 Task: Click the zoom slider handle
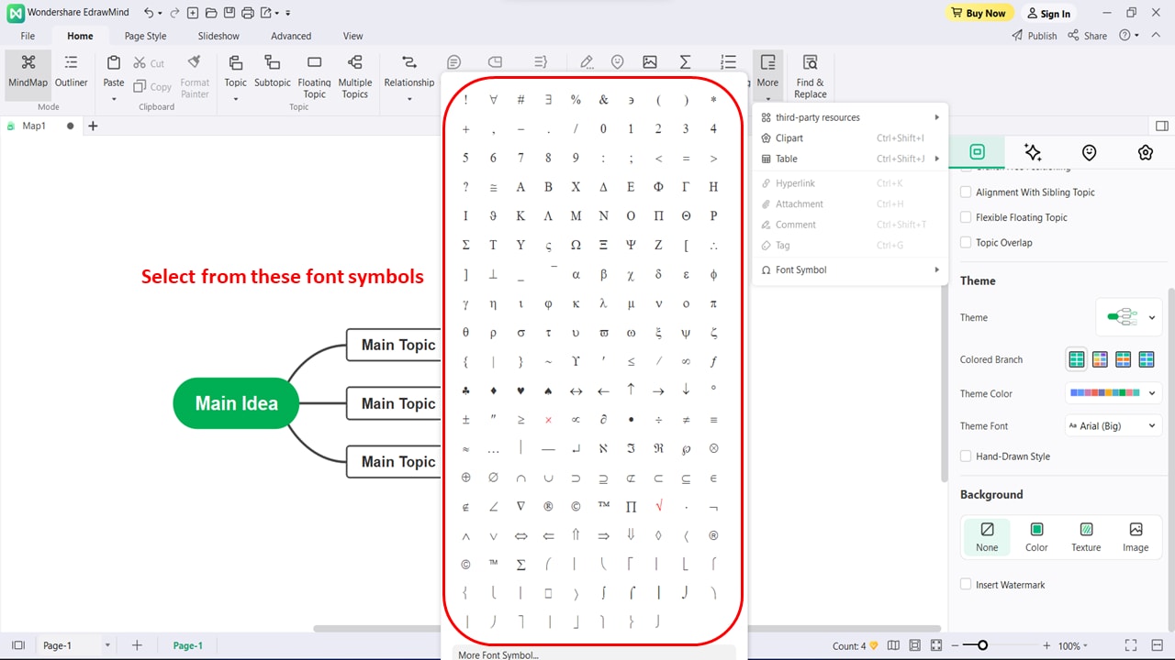pos(982,645)
